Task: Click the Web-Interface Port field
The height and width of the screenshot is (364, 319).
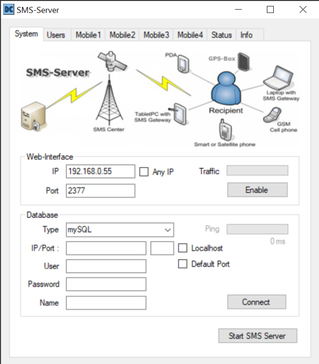Action: (100, 191)
